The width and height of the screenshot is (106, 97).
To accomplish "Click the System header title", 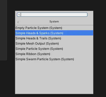I will click(x=54, y=22).
